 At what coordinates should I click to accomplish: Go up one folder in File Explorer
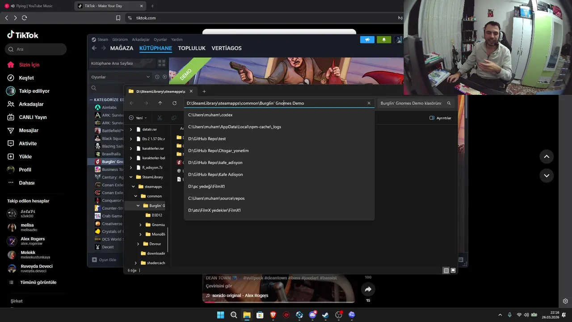click(160, 103)
